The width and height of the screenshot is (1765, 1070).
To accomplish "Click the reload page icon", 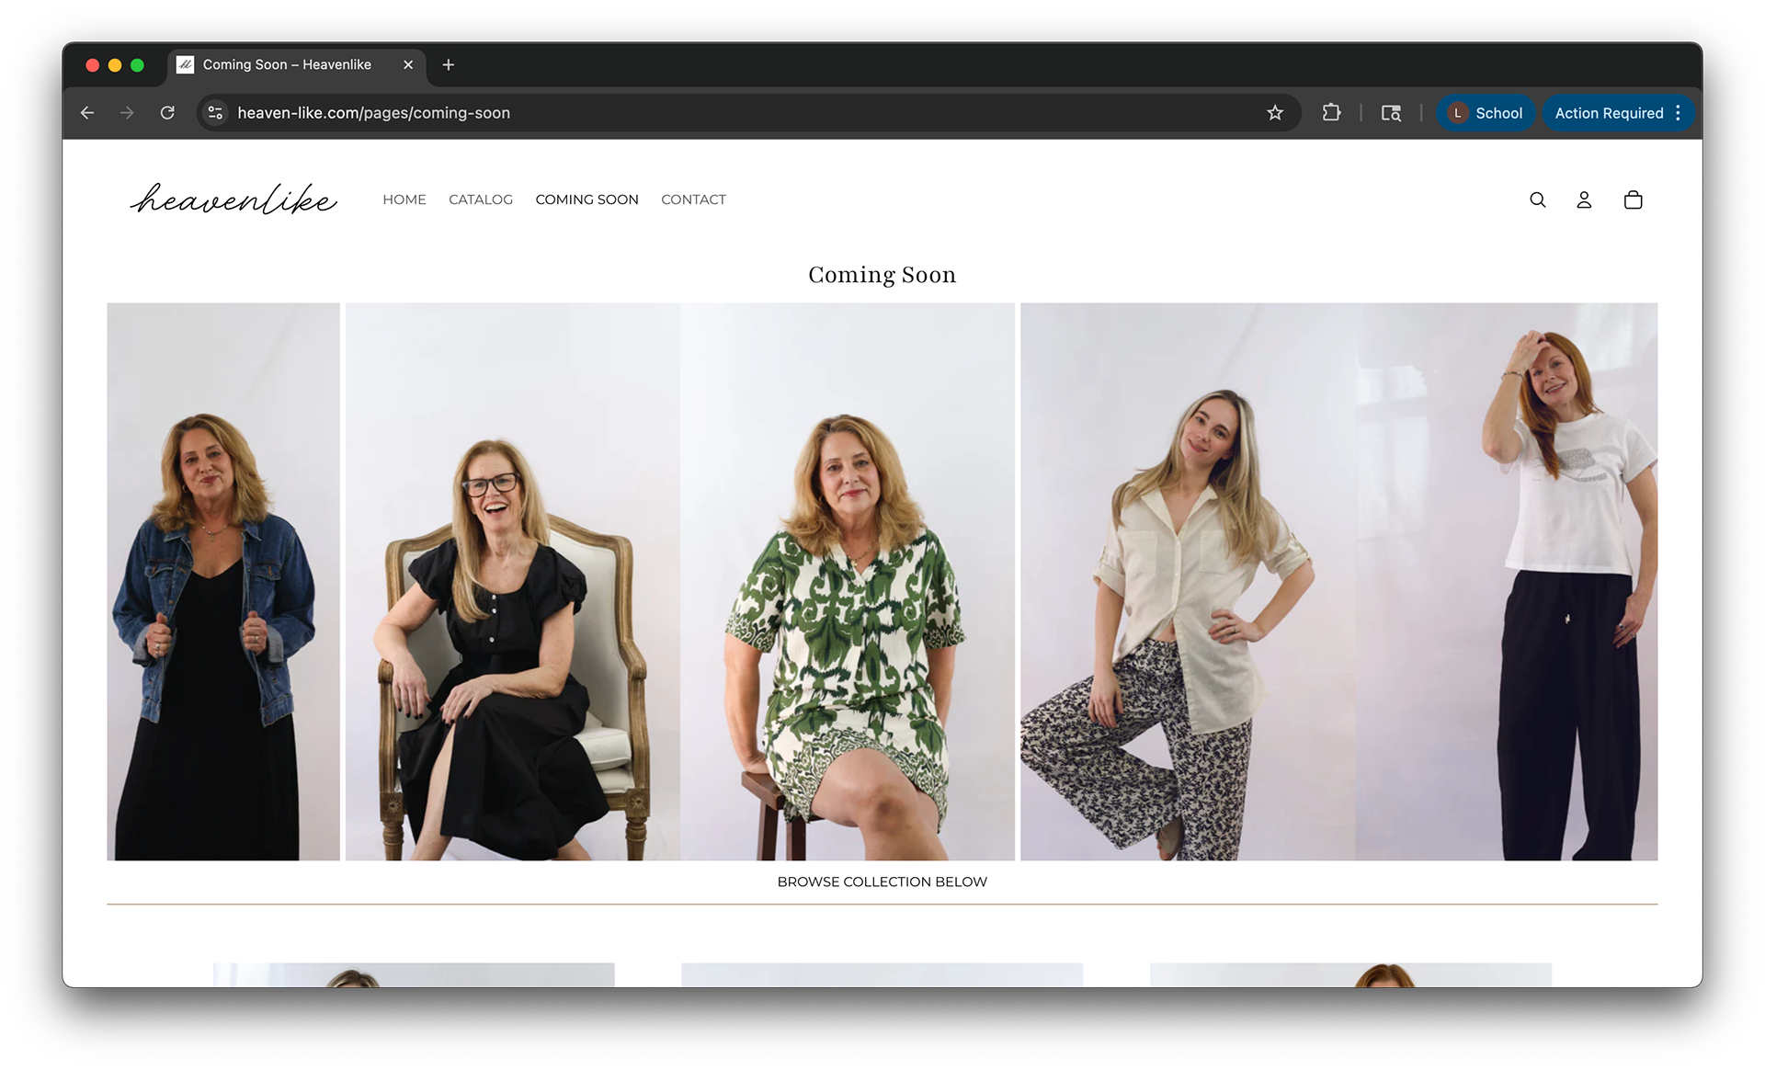I will click(x=167, y=113).
